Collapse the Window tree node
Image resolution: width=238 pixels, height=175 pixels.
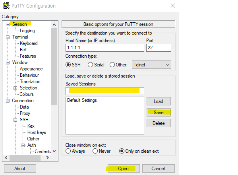(8, 62)
